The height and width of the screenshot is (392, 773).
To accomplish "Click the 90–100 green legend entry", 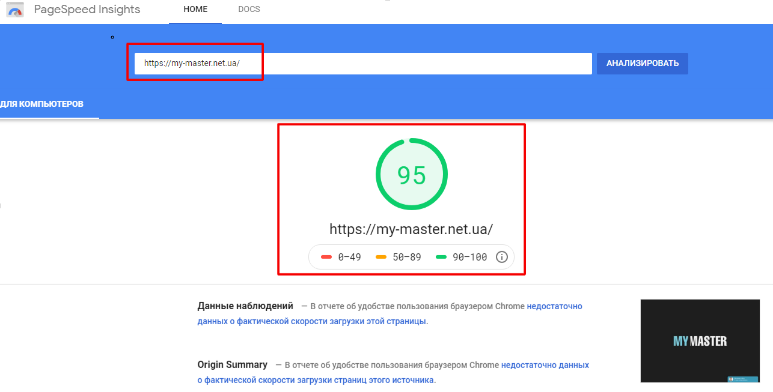I will tap(461, 257).
